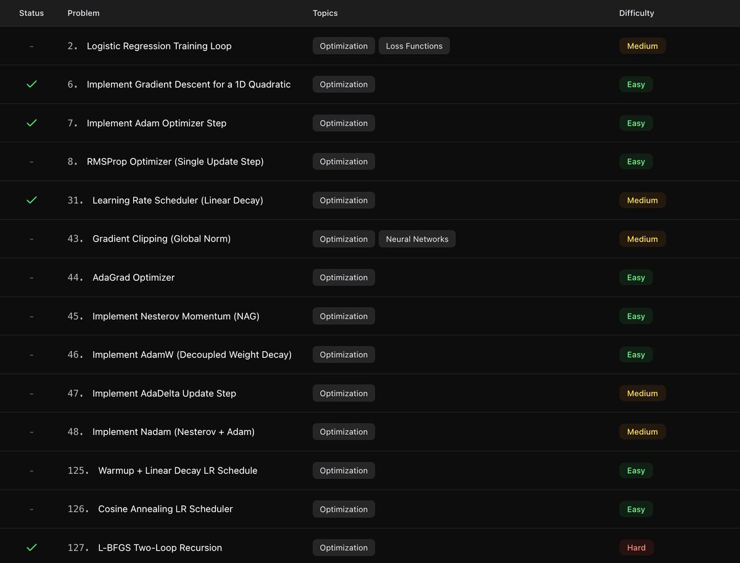Click unsolved dash status for Logistic Regression
740x563 pixels.
pyautogui.click(x=31, y=46)
